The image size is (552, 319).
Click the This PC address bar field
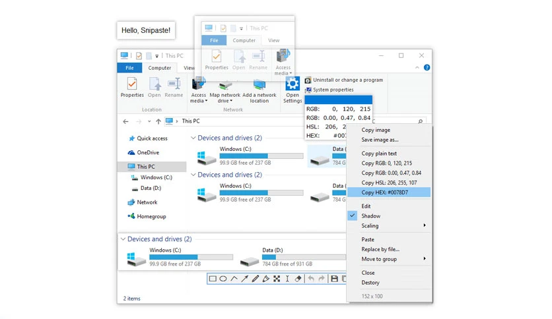pos(234,121)
